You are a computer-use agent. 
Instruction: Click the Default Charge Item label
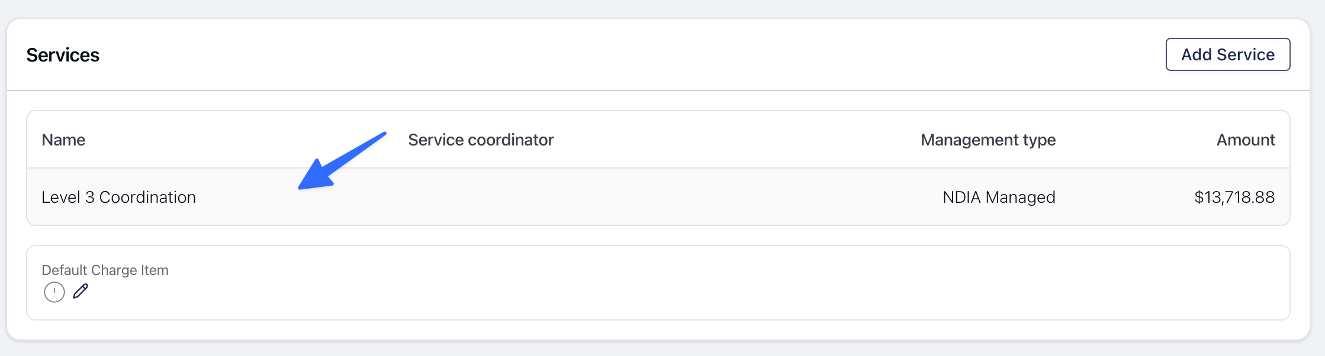[105, 270]
